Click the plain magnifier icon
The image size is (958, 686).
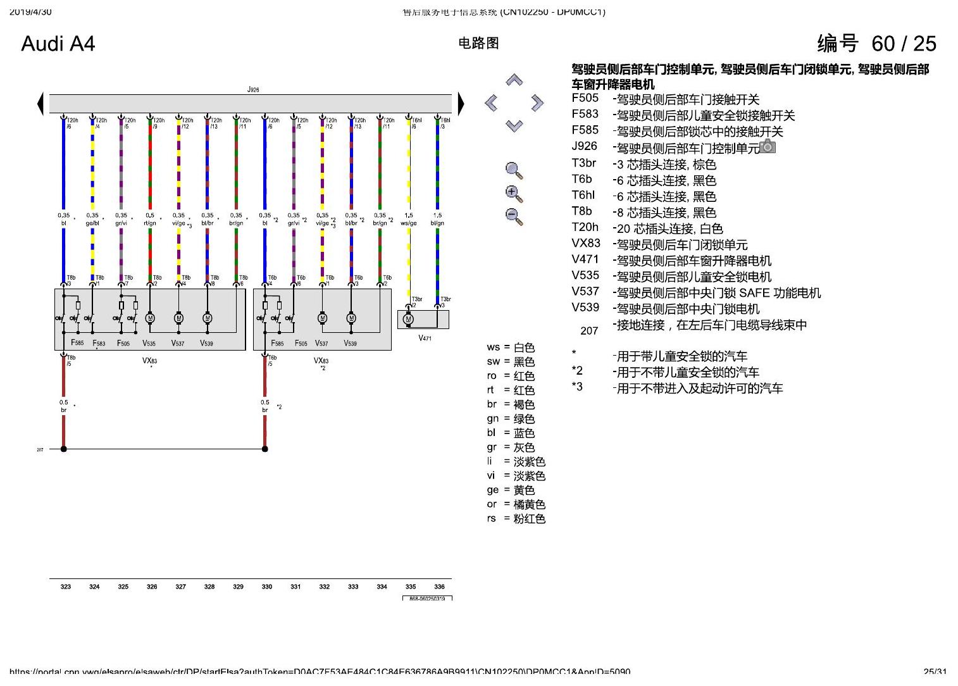click(514, 171)
